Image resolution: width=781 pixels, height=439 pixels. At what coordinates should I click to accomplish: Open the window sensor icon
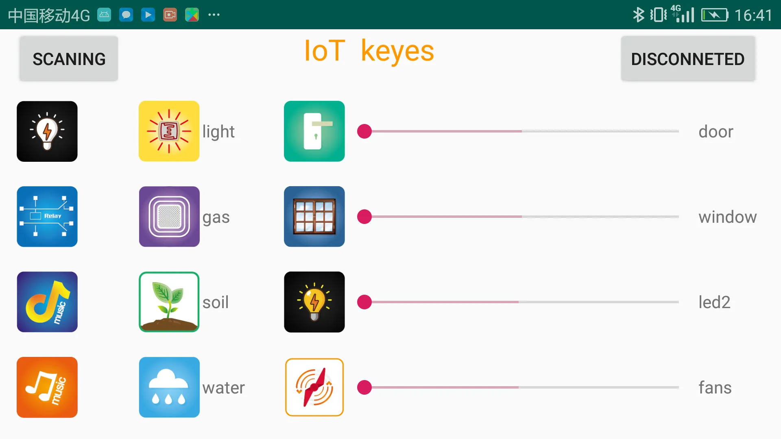tap(314, 216)
